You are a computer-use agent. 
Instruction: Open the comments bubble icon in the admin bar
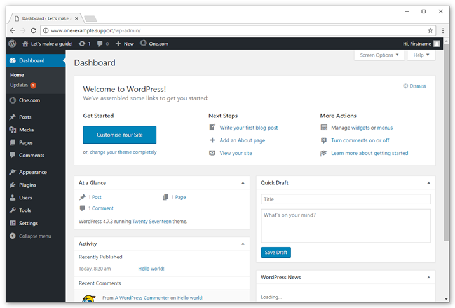100,44
